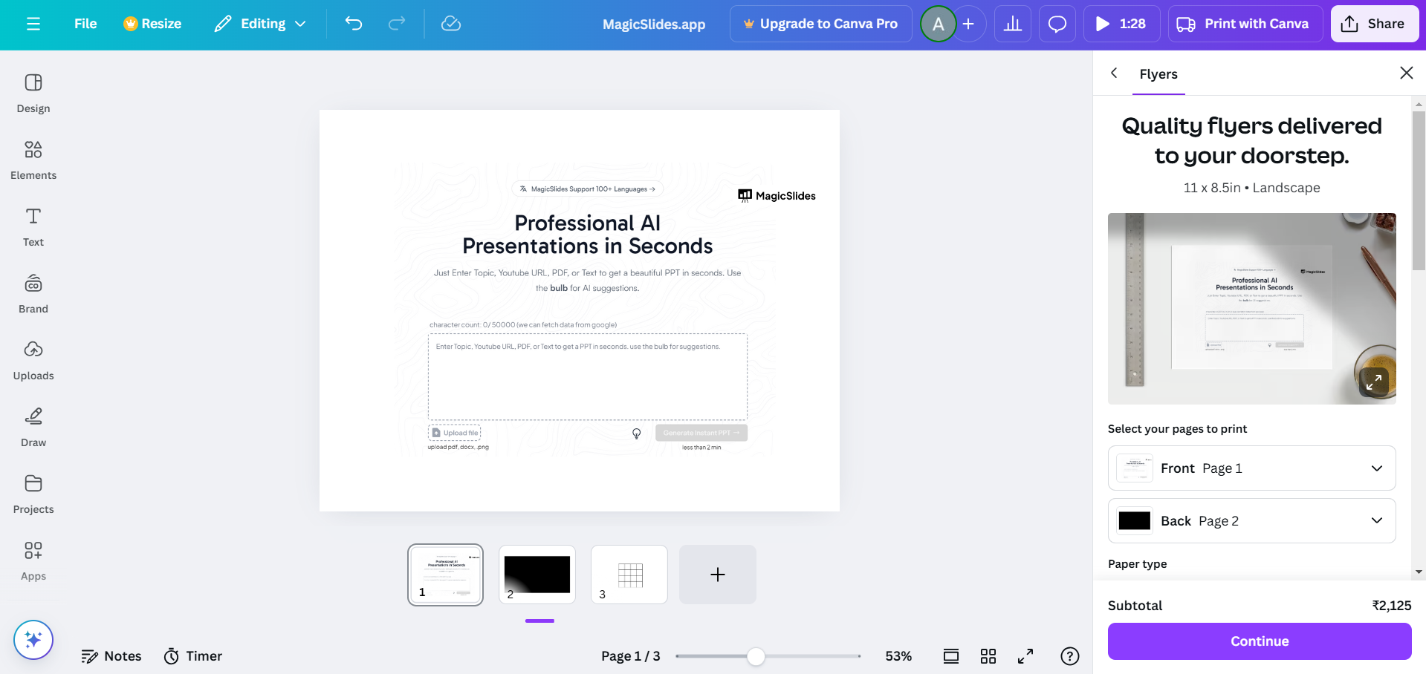Viewport: 1426px width, 674px height.
Task: Click the Continue button
Action: (1260, 641)
